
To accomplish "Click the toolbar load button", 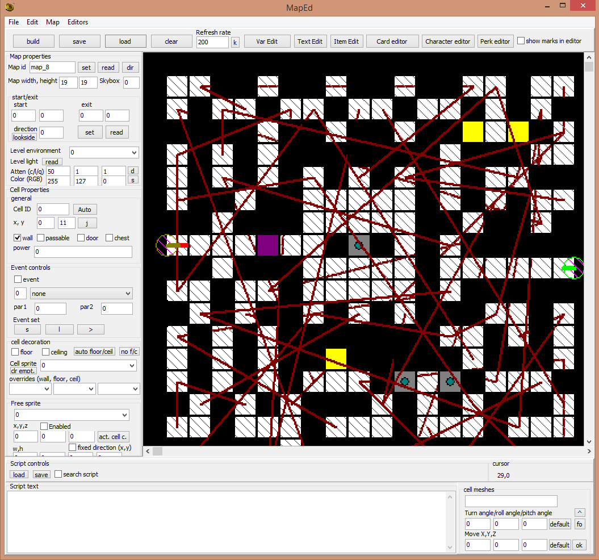I will click(x=125, y=41).
